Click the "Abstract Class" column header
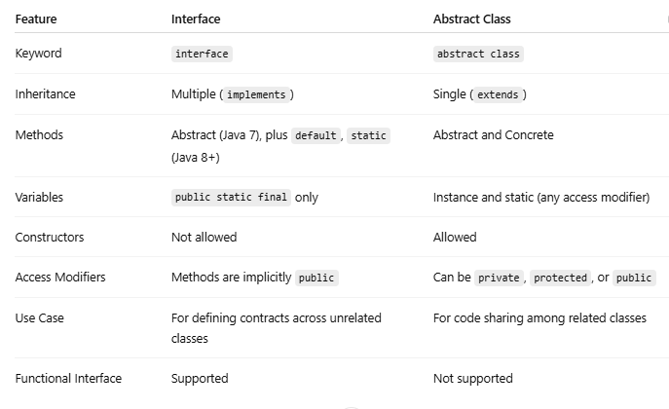669x409 pixels. click(472, 19)
